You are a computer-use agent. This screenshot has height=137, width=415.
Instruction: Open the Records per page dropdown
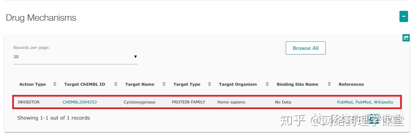tap(75, 57)
